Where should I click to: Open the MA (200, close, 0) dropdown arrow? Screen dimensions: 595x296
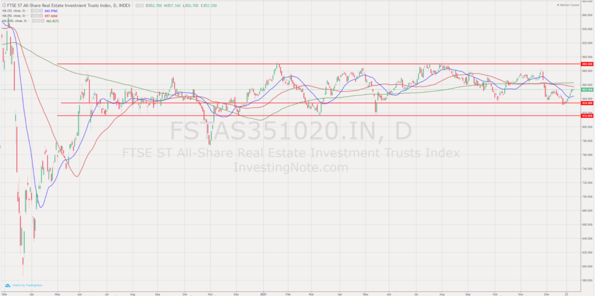pyautogui.click(x=29, y=21)
